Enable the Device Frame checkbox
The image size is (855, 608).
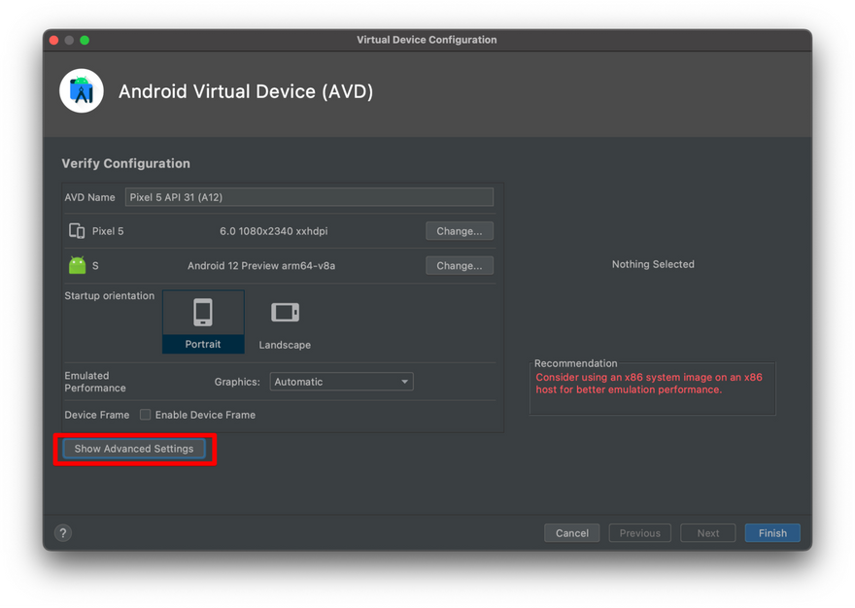(x=145, y=415)
